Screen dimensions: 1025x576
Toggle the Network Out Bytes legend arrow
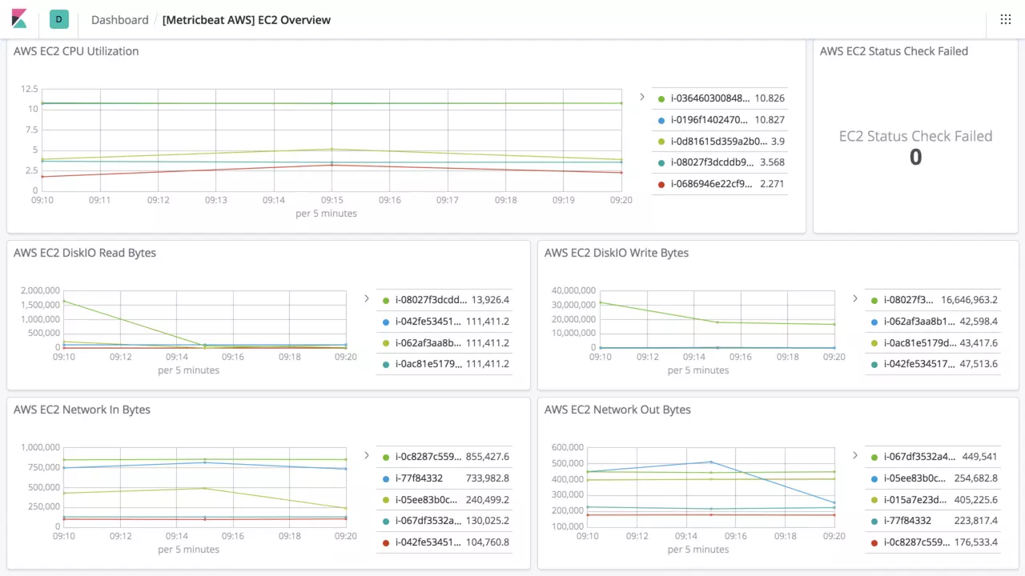854,455
